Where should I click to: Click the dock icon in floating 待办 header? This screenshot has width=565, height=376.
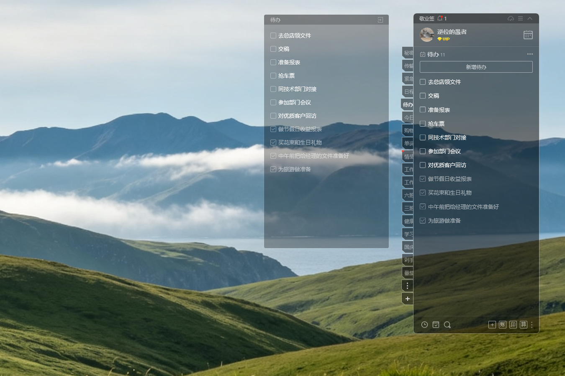click(x=380, y=20)
